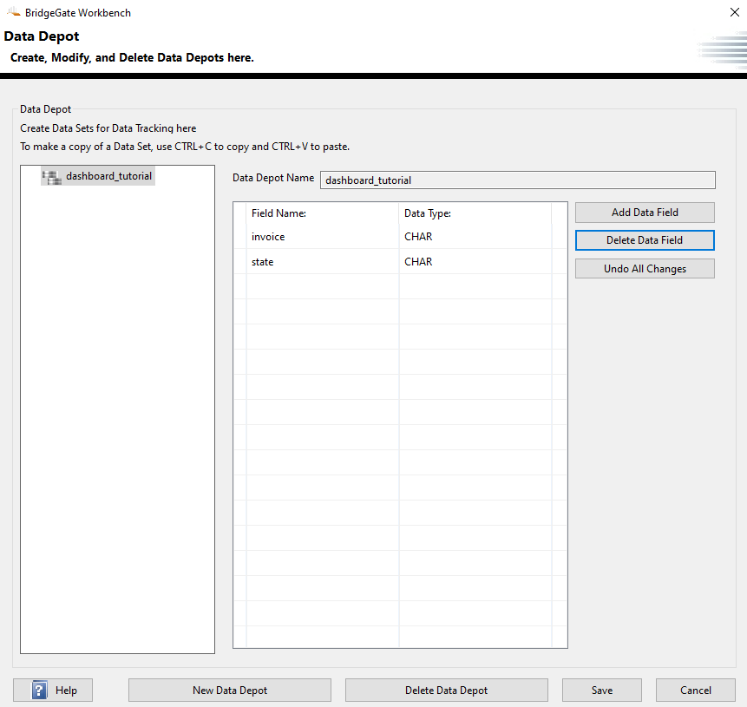Create a New Data Depot

[x=230, y=691]
